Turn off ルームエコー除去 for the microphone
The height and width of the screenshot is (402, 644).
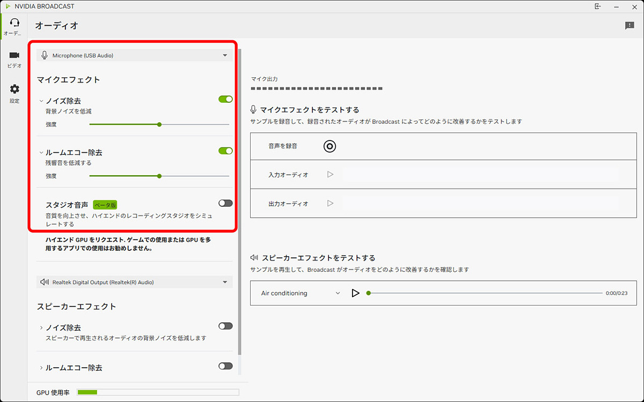click(225, 151)
